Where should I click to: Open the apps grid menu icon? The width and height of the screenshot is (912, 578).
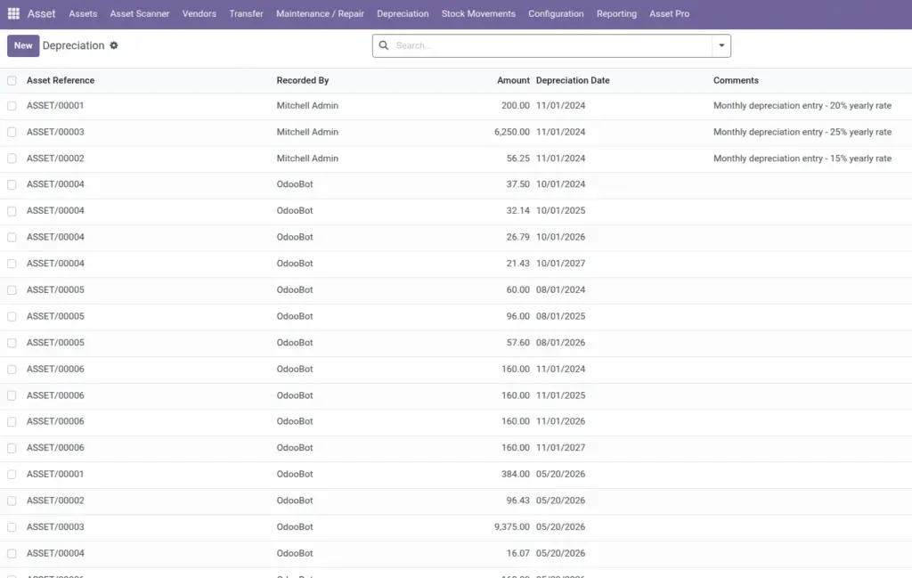tap(13, 13)
